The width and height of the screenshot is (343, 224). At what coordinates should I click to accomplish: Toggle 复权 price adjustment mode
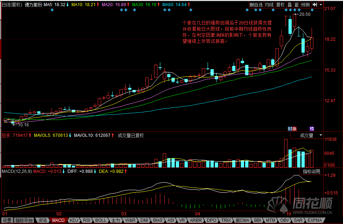280,5
